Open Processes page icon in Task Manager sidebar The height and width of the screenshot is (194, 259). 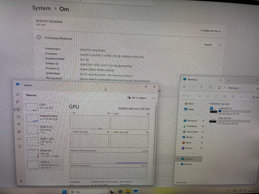coord(18,102)
